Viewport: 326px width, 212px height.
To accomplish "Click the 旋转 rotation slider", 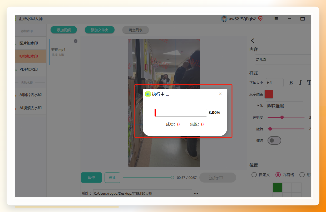I will (x=286, y=129).
